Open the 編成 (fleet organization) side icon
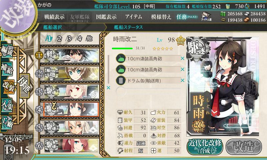Image resolution: width=267 pixels, height=160 pixels. click(7, 51)
